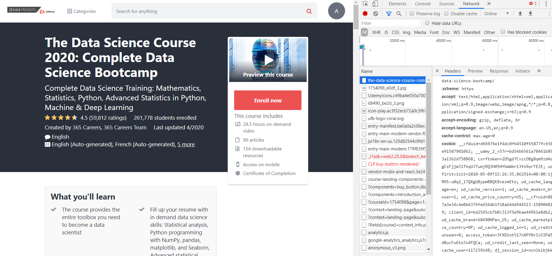Select the inspect element tool
The image size is (552, 256).
tap(365, 4)
